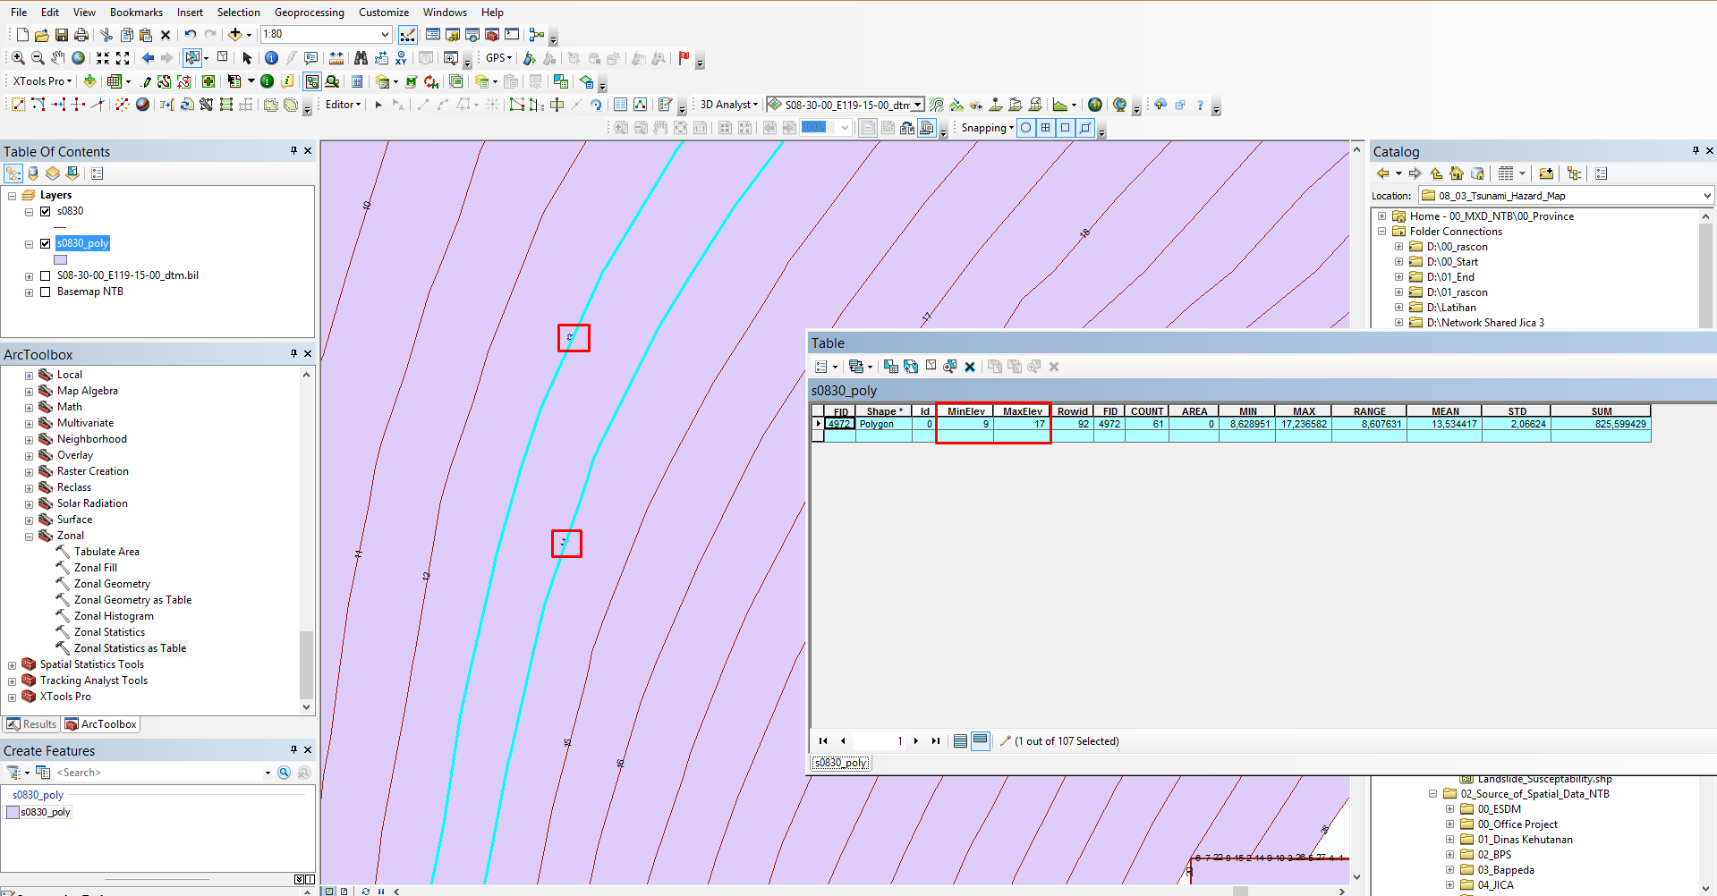Toggle Vertex Snapping square button
This screenshot has width=1717, height=896.
(x=1066, y=128)
